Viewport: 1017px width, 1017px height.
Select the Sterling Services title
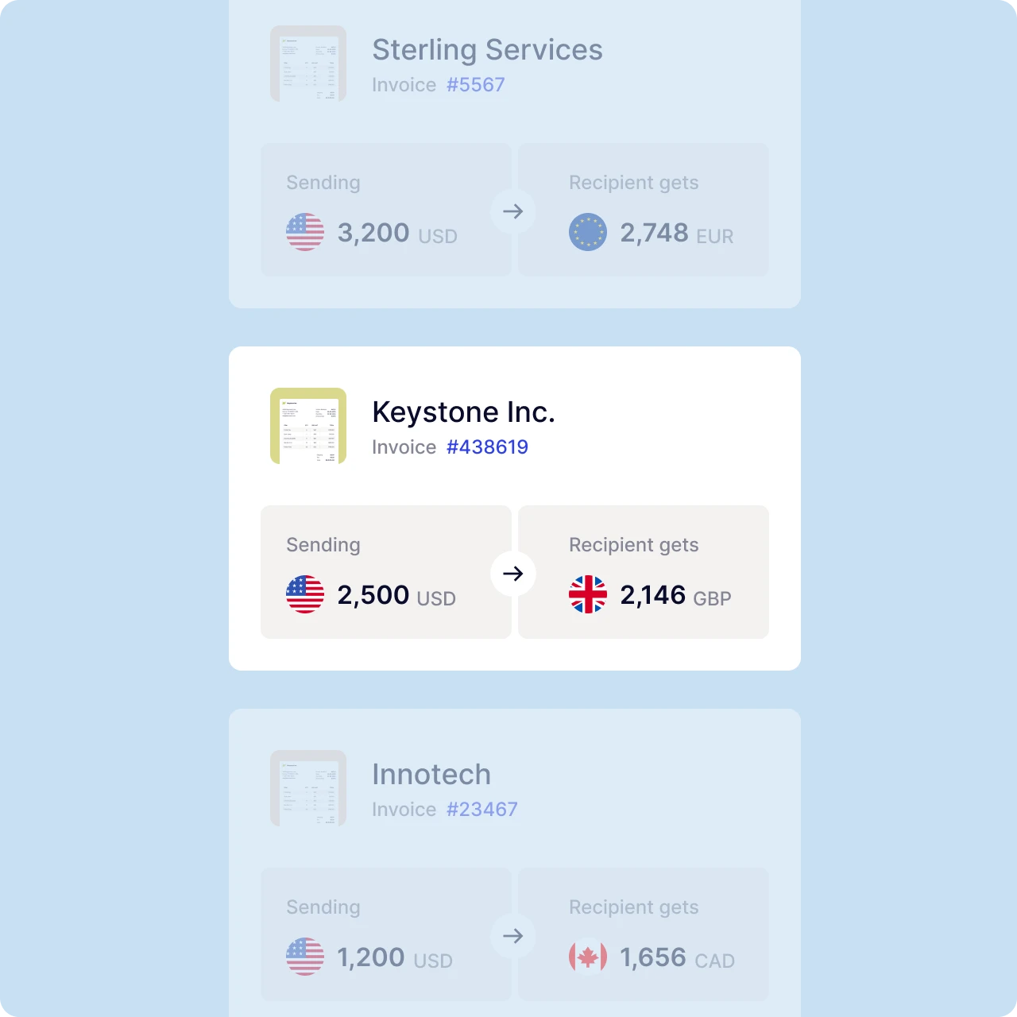(x=487, y=50)
